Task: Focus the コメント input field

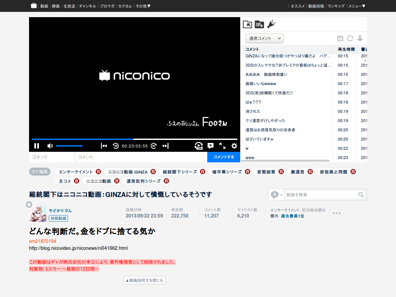Action: click(141, 157)
